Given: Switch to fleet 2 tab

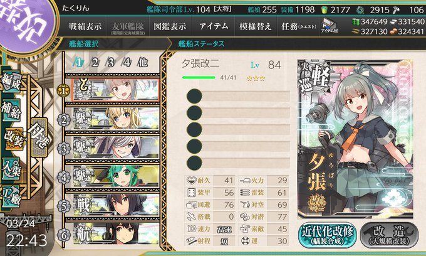Looking at the screenshot, I should (x=95, y=63).
